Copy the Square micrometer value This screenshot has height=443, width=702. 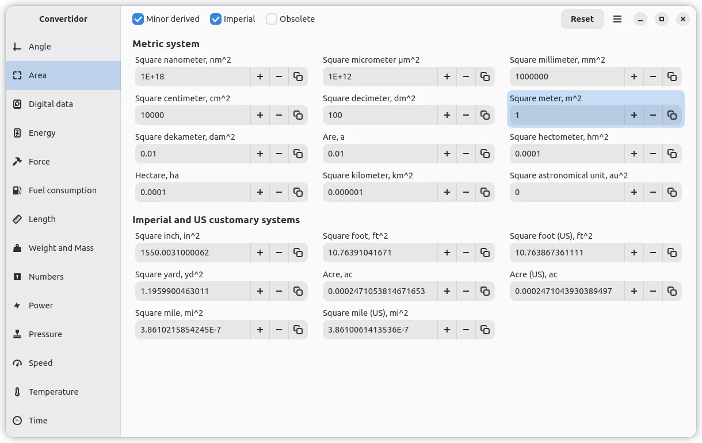pos(485,77)
